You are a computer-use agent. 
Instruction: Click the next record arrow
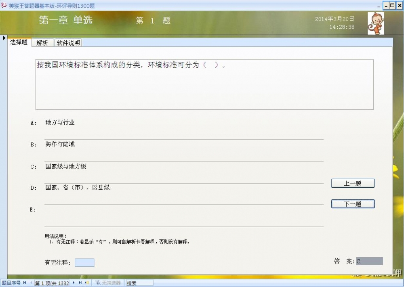coord(74,283)
